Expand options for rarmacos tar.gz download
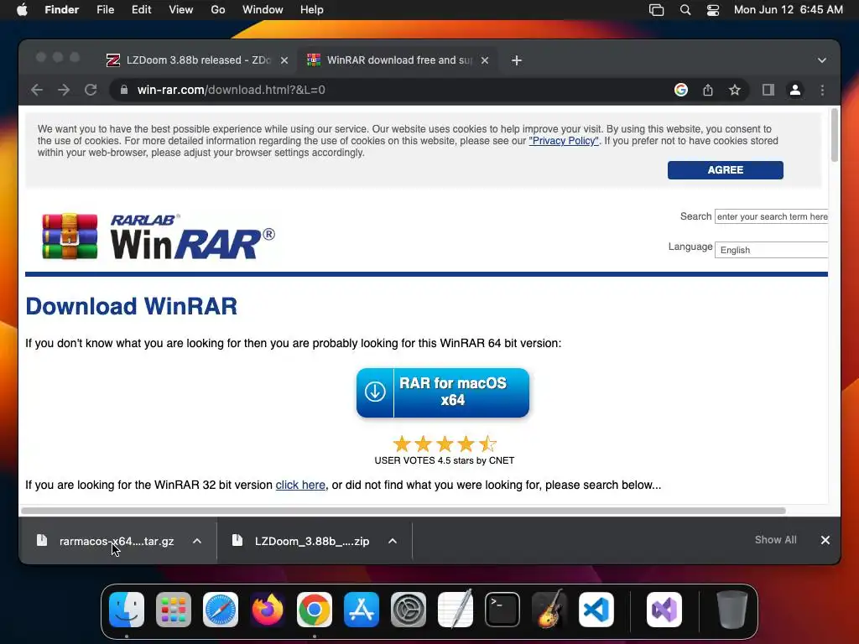859x644 pixels. click(x=196, y=541)
